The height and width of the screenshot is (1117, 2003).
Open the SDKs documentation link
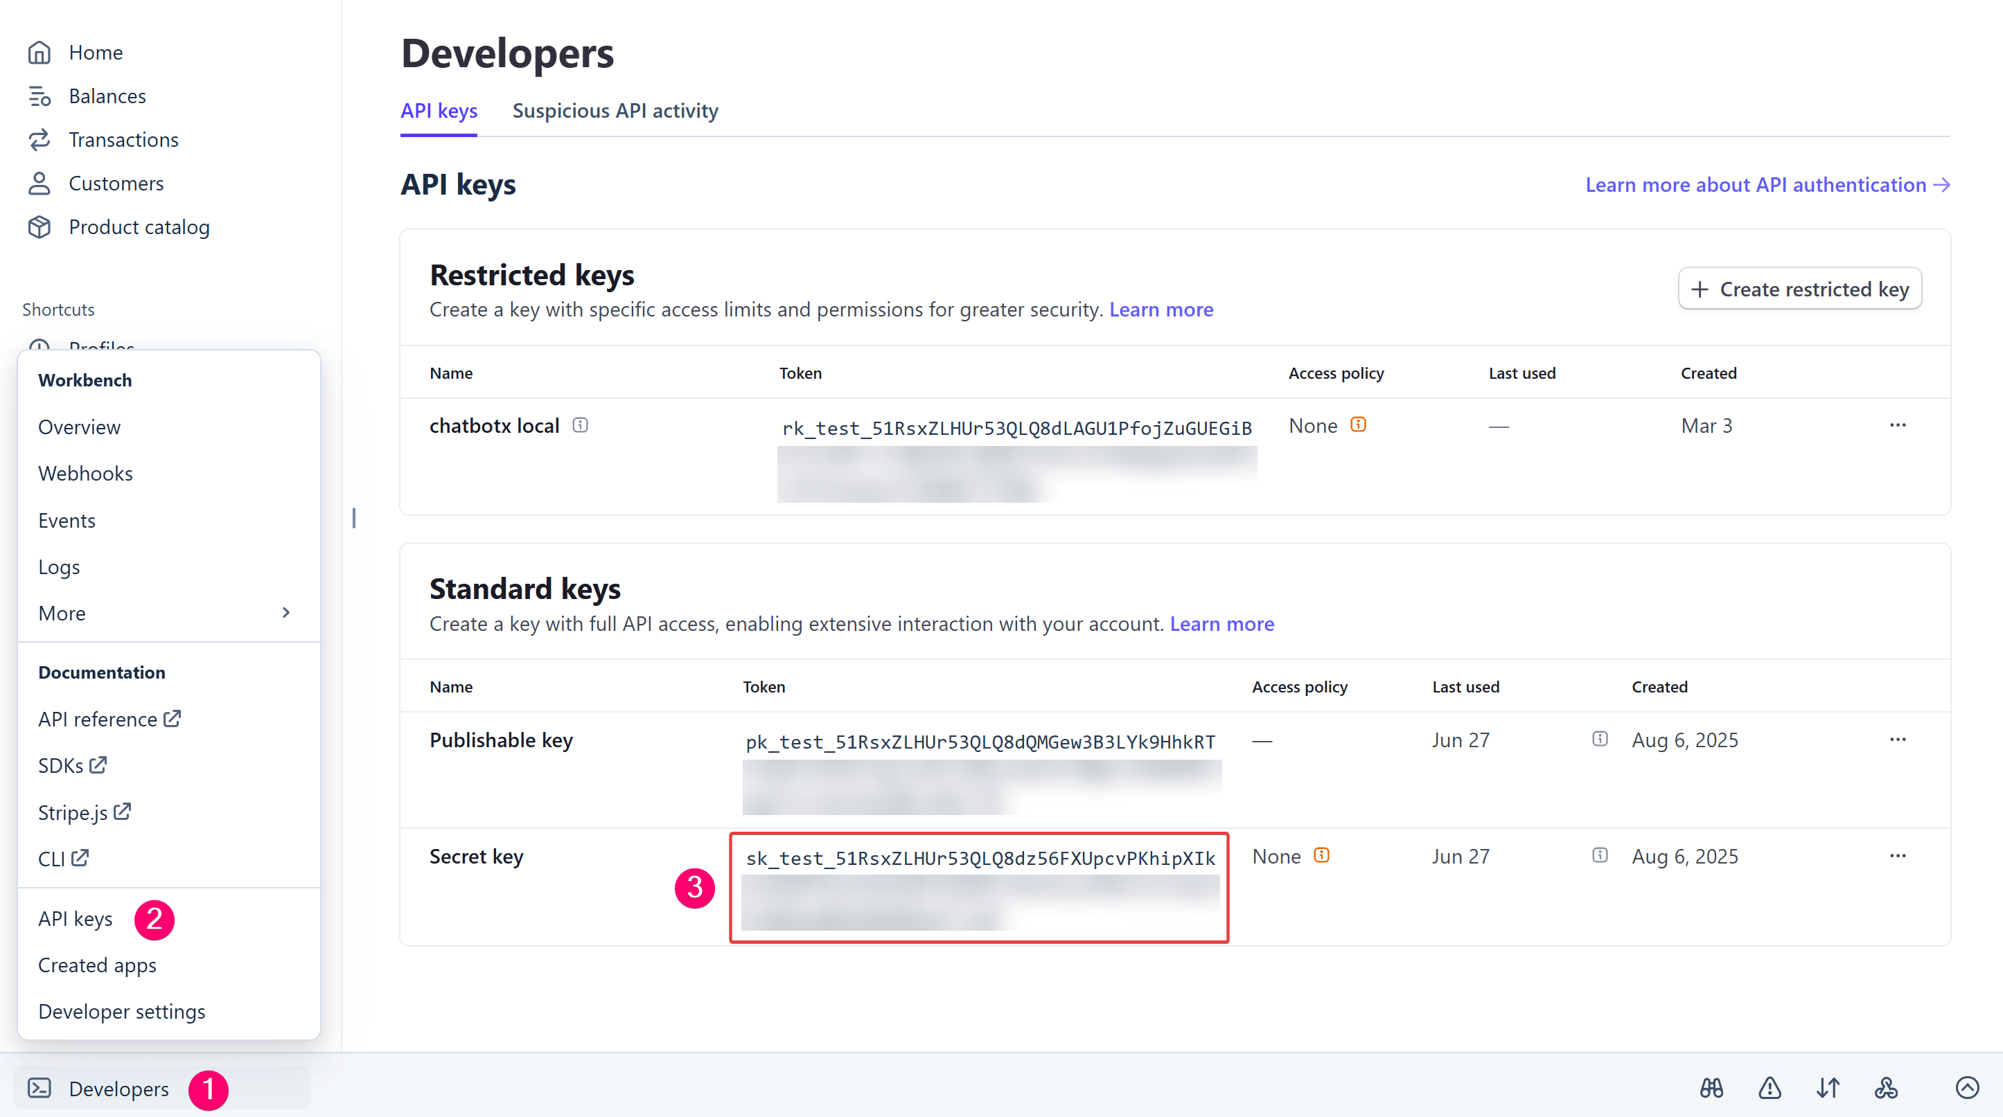pos(72,766)
